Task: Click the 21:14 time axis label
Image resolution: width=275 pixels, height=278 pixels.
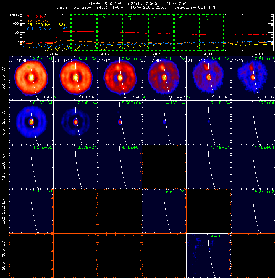Action: click(x=157, y=54)
